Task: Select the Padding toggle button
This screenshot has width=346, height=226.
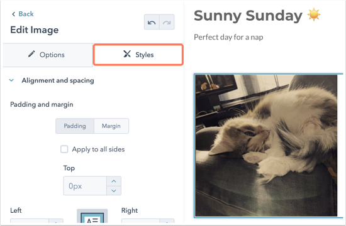Action: (x=75, y=126)
